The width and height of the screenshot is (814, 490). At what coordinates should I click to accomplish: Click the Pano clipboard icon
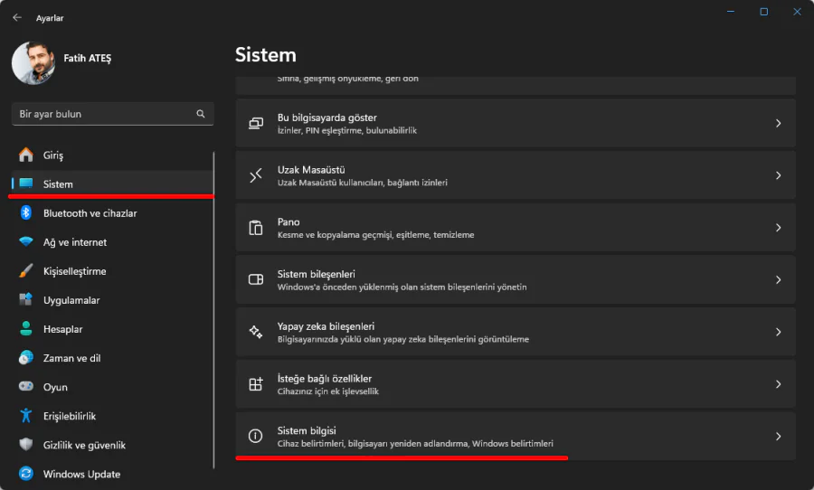[256, 227]
